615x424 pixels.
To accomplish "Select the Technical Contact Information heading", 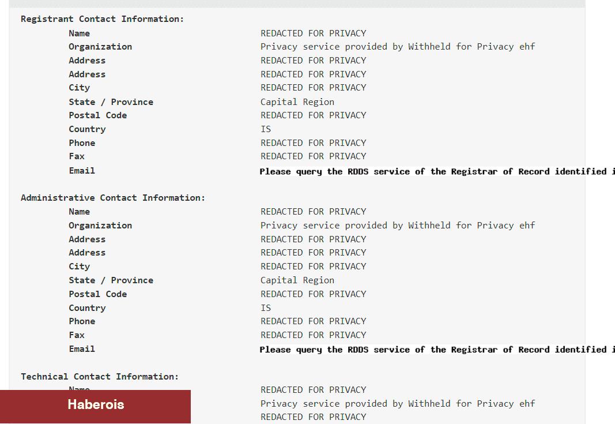I will [x=100, y=377].
